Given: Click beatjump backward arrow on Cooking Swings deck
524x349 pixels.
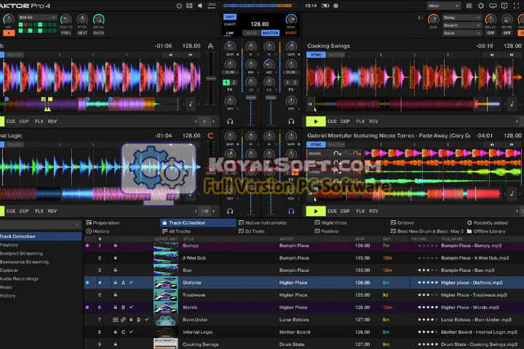Looking at the screenshot, I should [x=492, y=55].
